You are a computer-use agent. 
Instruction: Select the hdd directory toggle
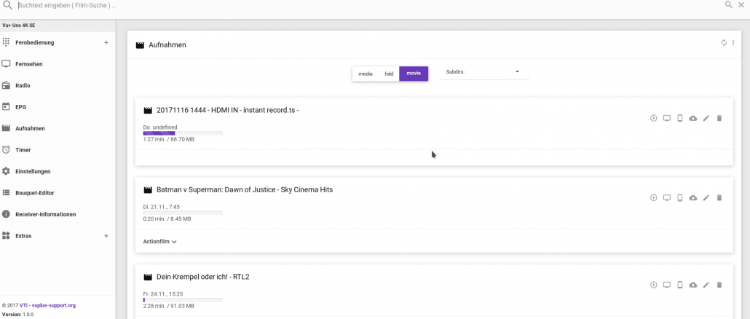click(x=389, y=74)
